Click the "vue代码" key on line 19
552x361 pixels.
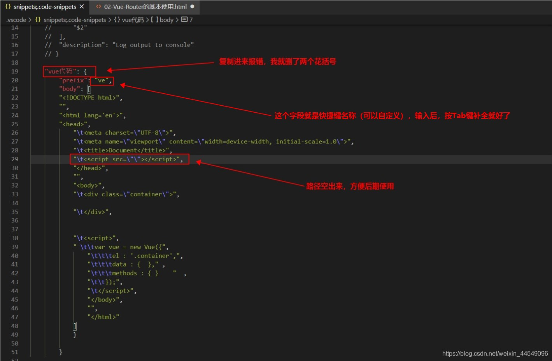tap(60, 72)
